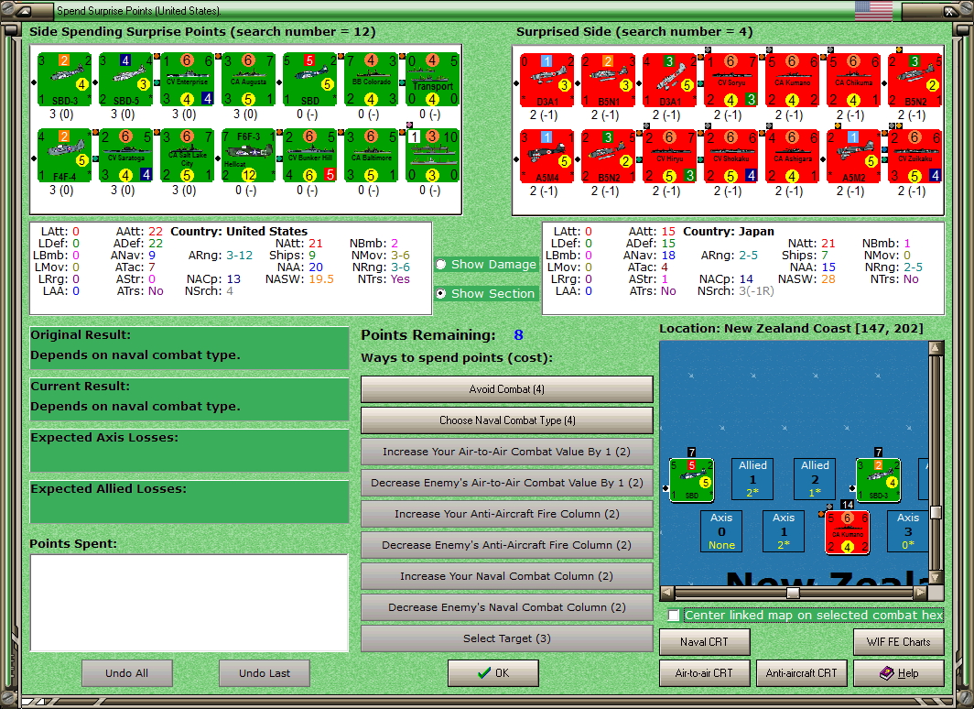974x709 pixels.
Task: Click the 'Points Remaining:' label
Action: pyautogui.click(x=428, y=335)
